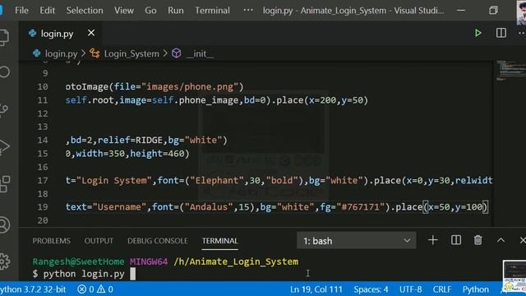The width and height of the screenshot is (526, 296).
Task: Open Search view in activity bar
Action: coord(4,72)
